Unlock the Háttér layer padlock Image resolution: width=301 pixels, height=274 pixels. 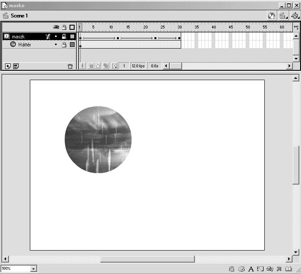64,44
